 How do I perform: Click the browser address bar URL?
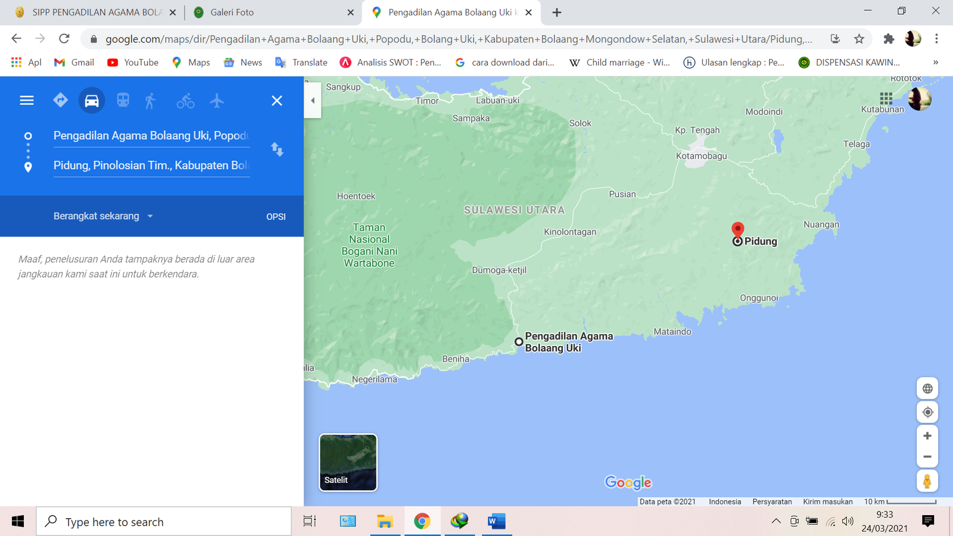point(459,39)
